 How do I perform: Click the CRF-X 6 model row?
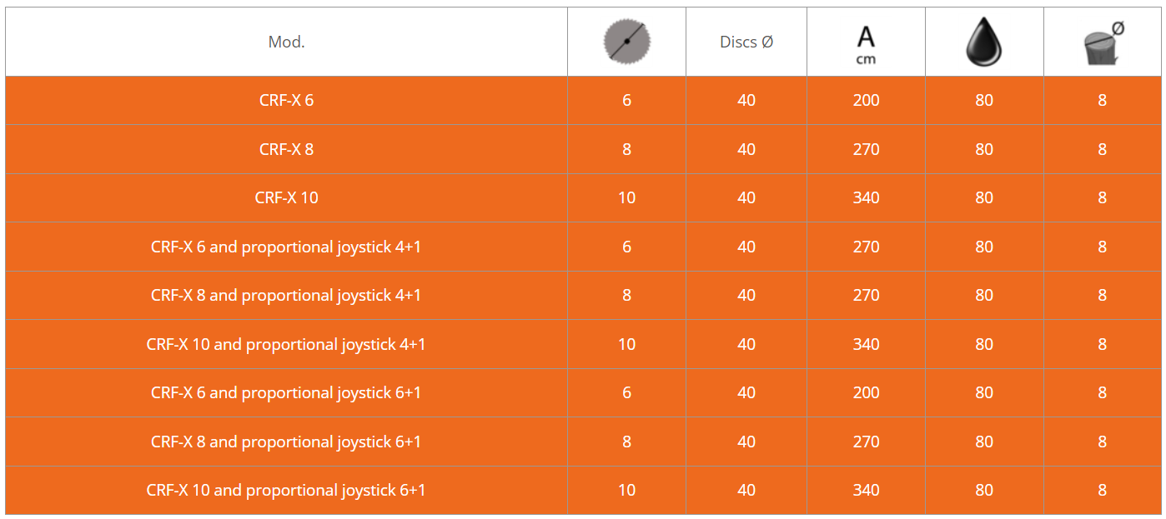point(583,101)
